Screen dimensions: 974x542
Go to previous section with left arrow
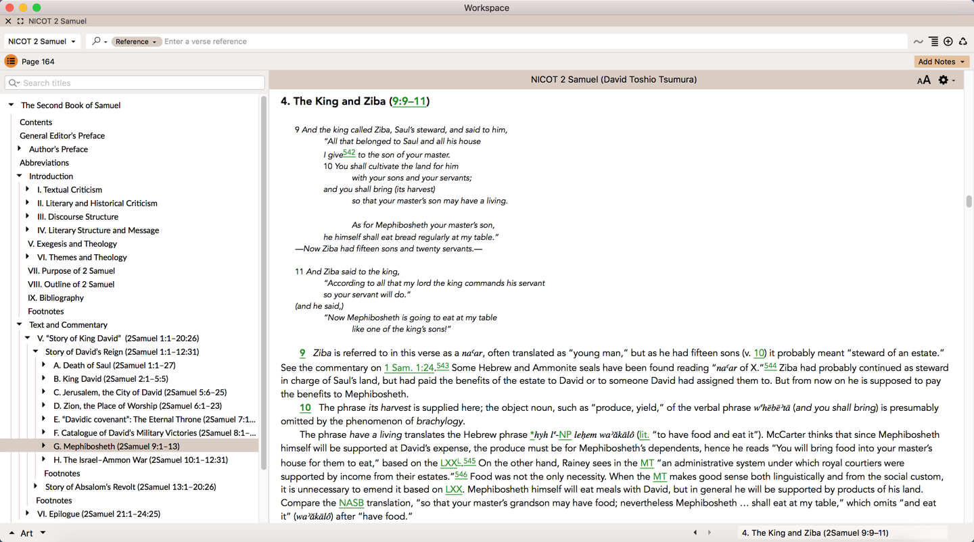(x=695, y=533)
